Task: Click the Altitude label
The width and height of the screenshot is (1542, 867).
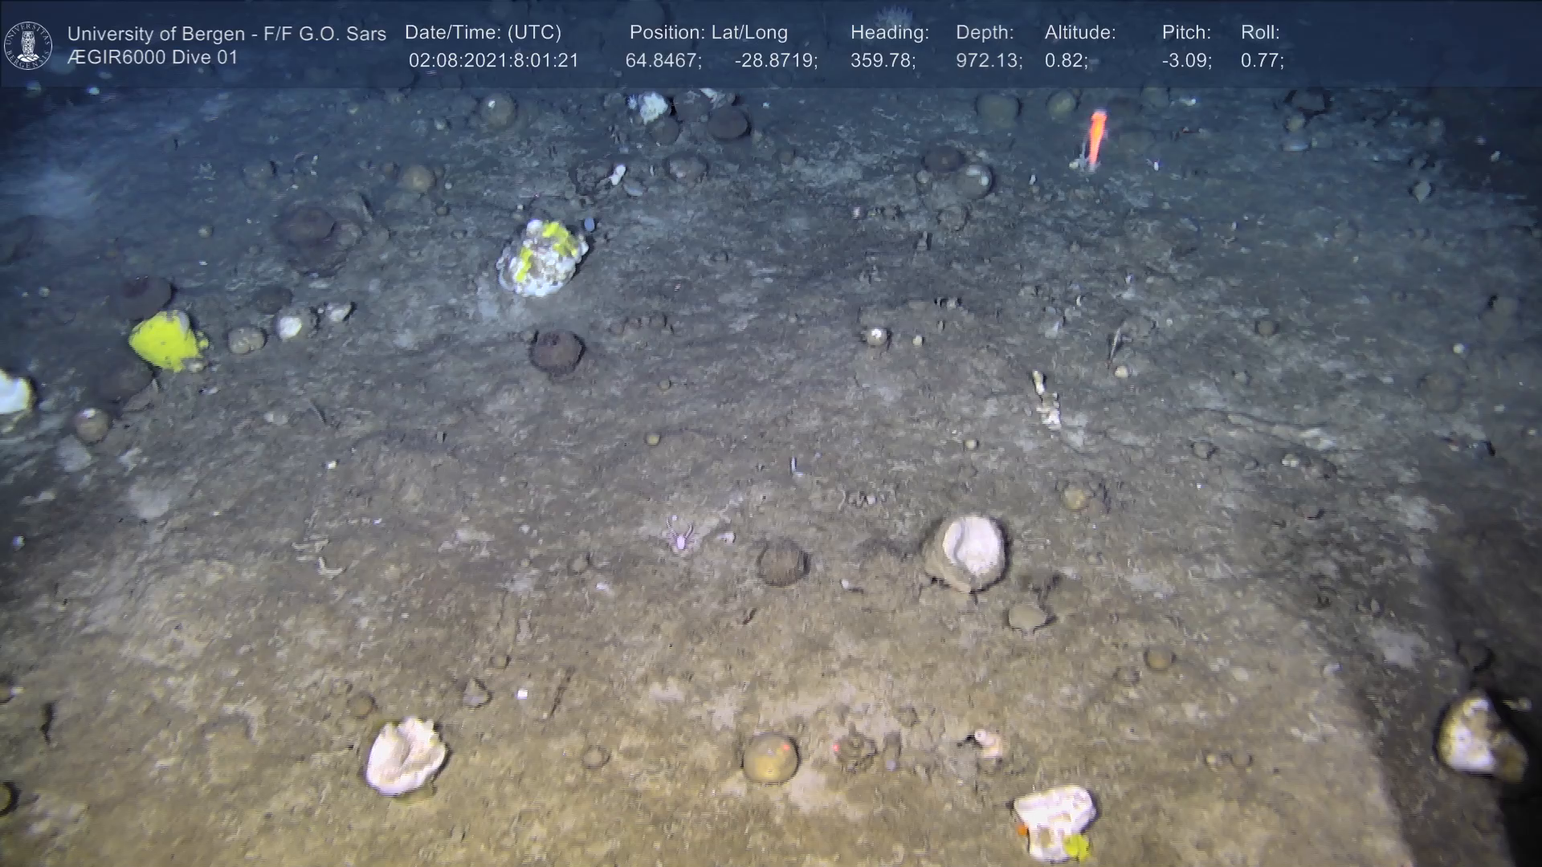Action: 1080,33
